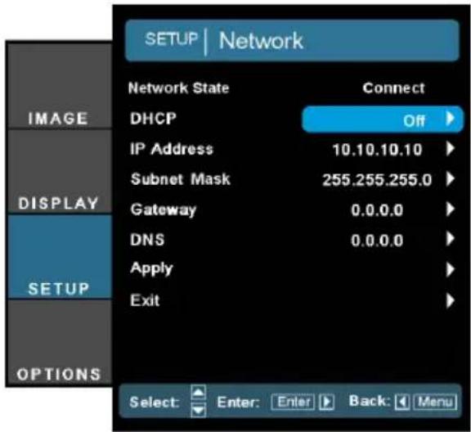Select the SETUP menu tab
This screenshot has width=471, height=432.
(59, 256)
